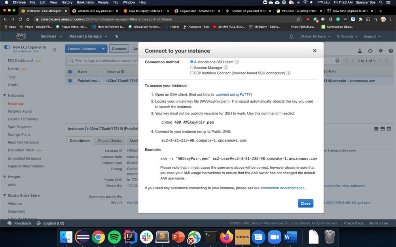
Task: Open AWS notifications bell
Action: 292,37
